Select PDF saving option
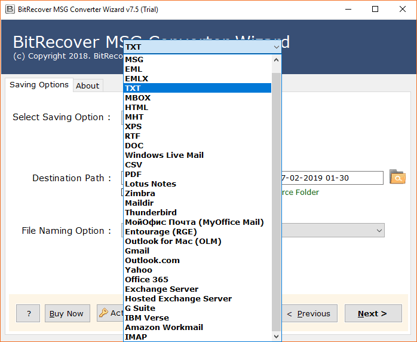The image size is (417, 342). coord(197,175)
